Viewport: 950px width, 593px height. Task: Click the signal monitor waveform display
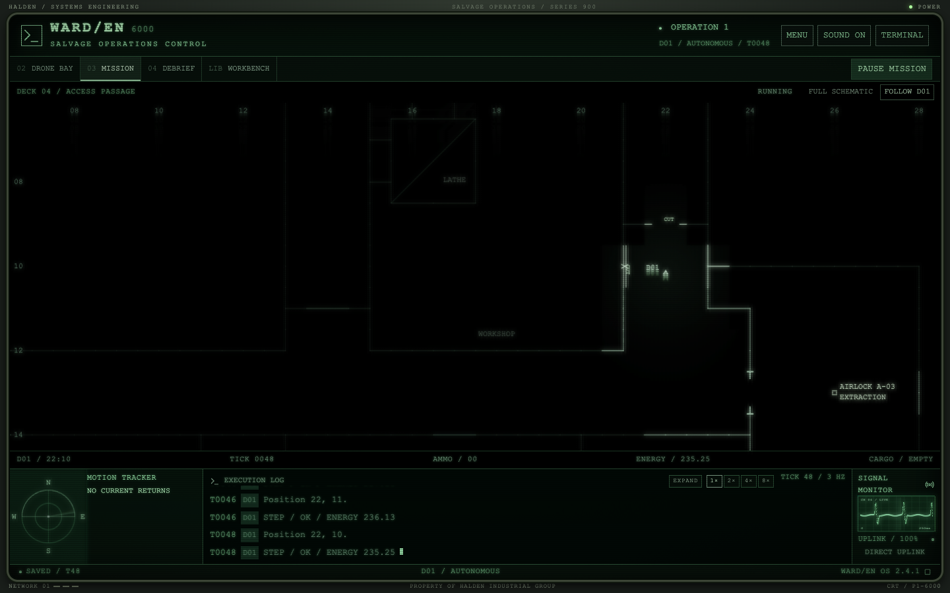(x=896, y=514)
